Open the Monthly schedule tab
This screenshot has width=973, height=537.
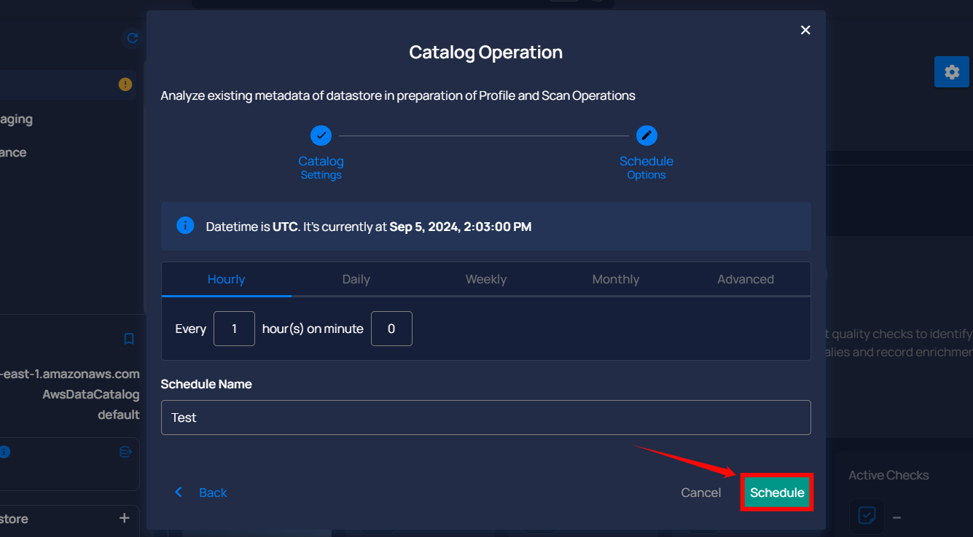pos(616,280)
